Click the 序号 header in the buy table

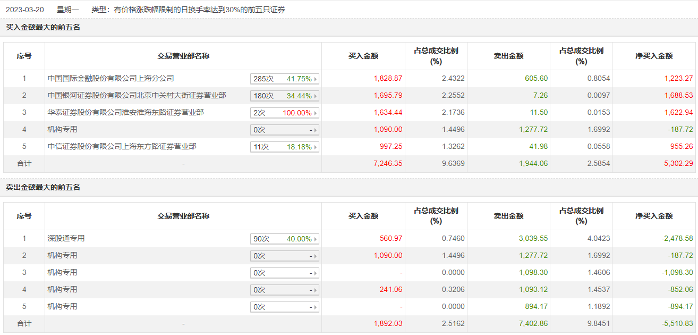pyautogui.click(x=24, y=56)
